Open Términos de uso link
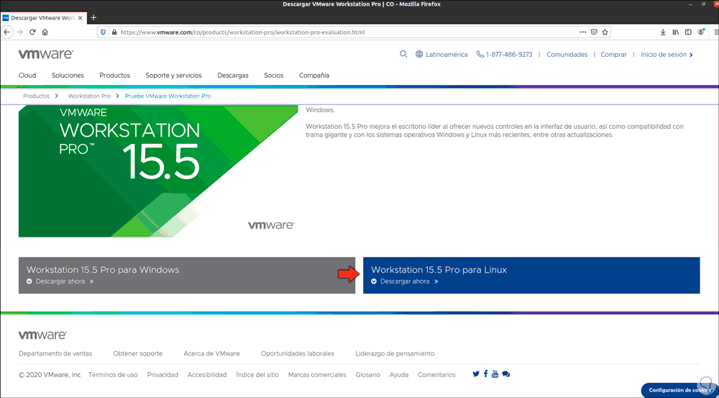The image size is (719, 398). click(113, 374)
